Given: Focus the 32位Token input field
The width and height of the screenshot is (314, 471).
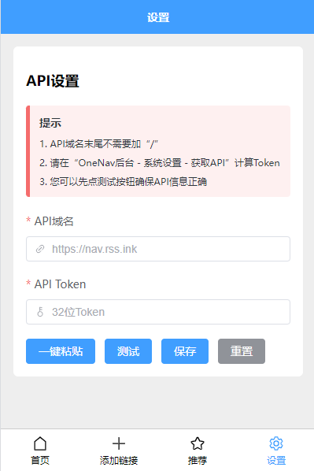Looking at the screenshot, I should coord(158,312).
